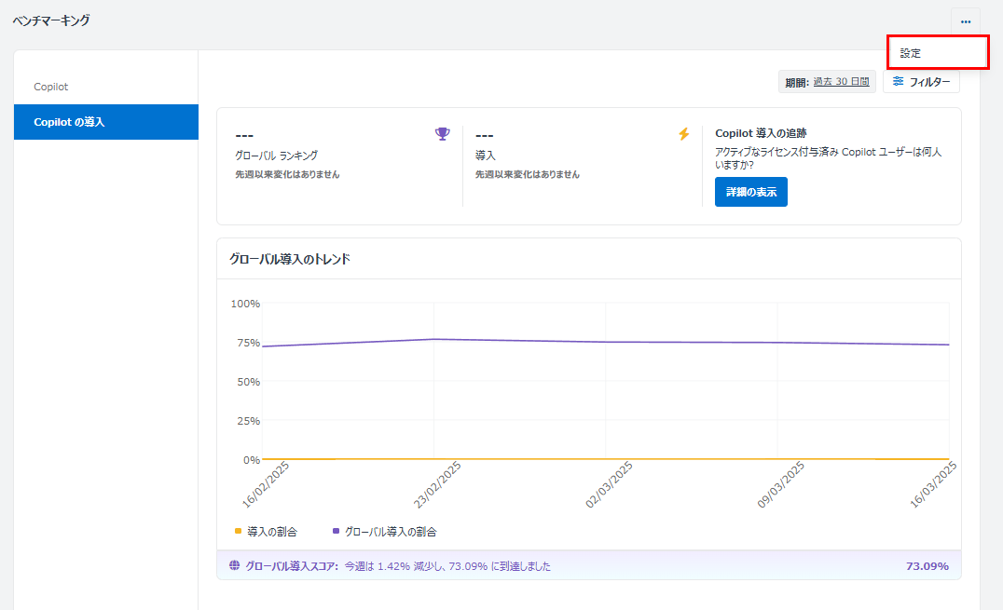Change the 期間 過去 30 日間 period
Image resolution: width=1003 pixels, height=610 pixels.
pyautogui.click(x=827, y=82)
